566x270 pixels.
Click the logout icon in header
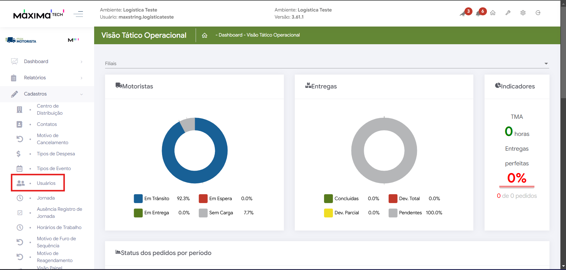pos(538,13)
